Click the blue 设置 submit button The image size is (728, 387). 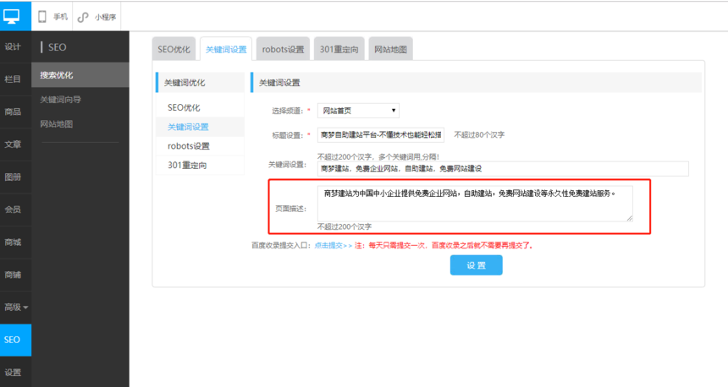[476, 265]
